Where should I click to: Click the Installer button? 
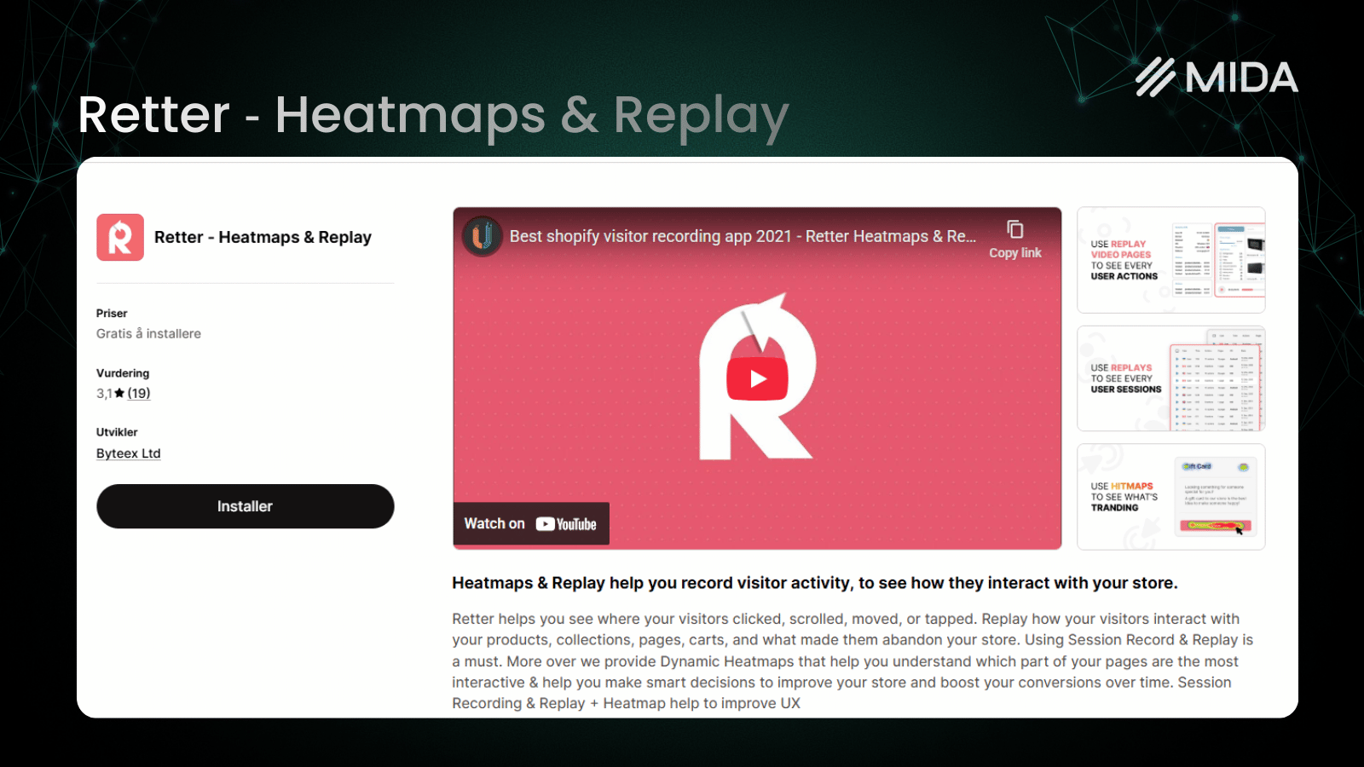click(245, 505)
